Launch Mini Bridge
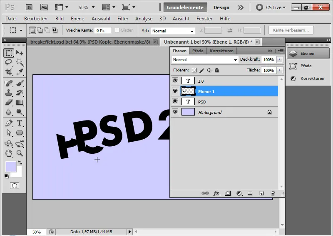333x236 pixels. pyautogui.click(x=44, y=7)
